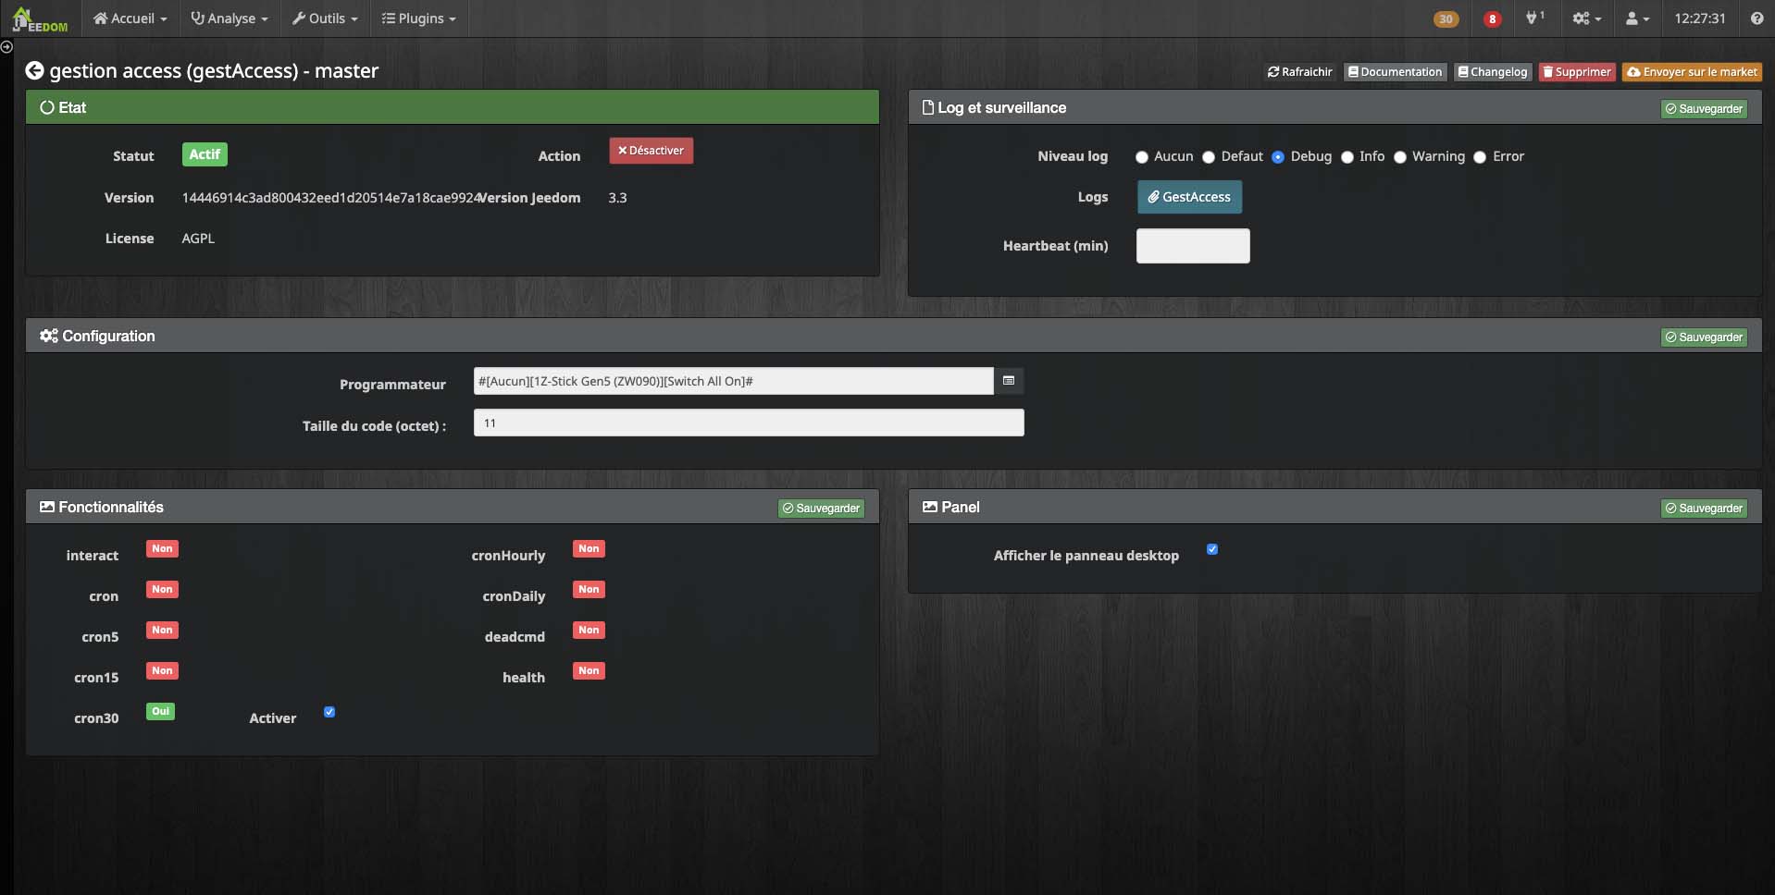Click into the Programmateur field
Screen dimensions: 1775x895
click(x=733, y=381)
